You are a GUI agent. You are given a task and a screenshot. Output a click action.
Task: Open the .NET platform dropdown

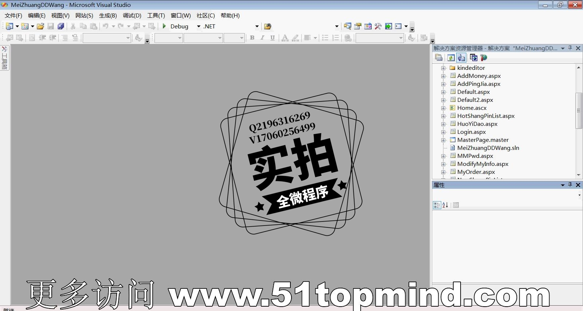(x=257, y=26)
